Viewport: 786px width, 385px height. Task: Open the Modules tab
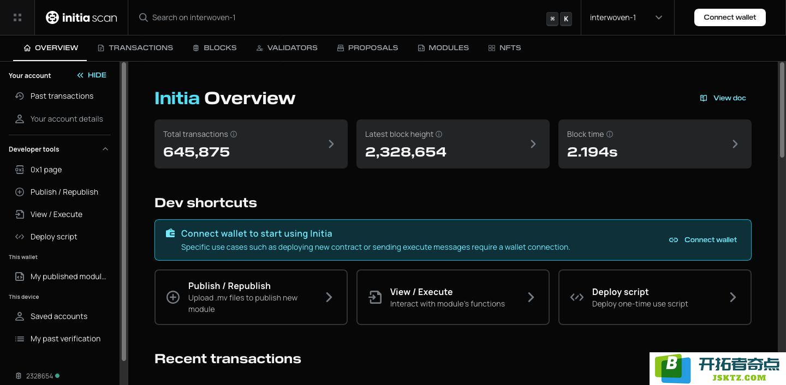(443, 48)
